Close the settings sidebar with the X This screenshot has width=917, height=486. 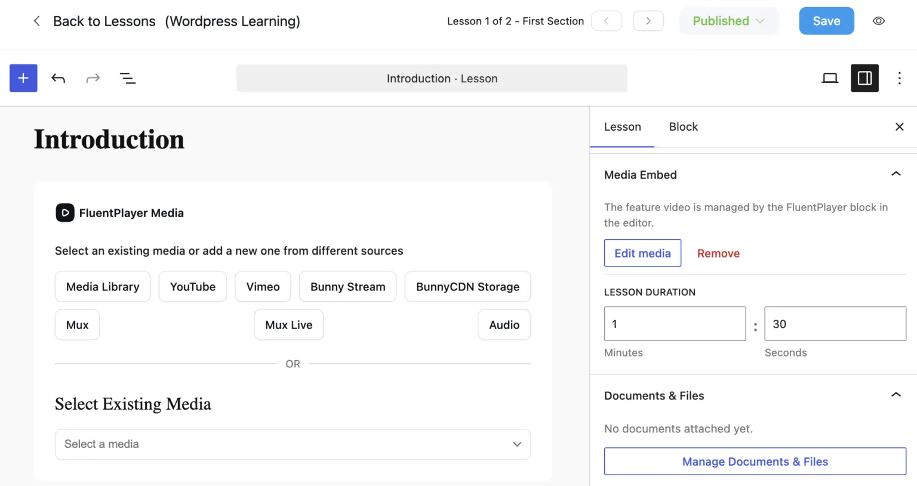coord(899,126)
